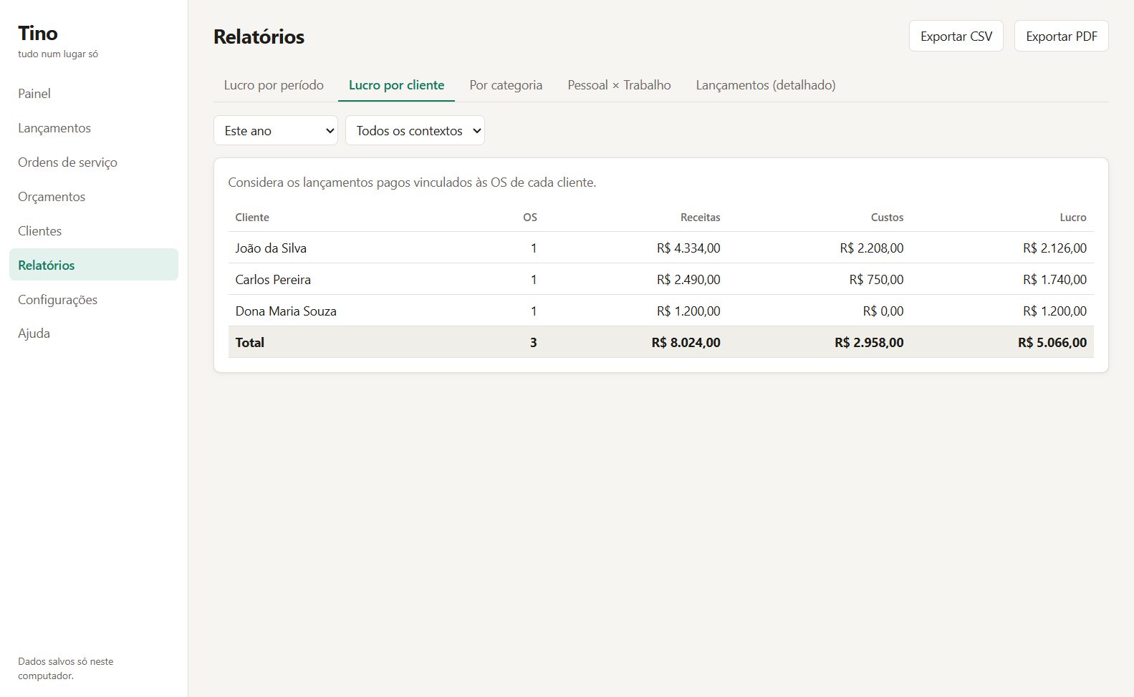Image resolution: width=1134 pixels, height=697 pixels.
Task: Click the Exportar PDF button
Action: click(1061, 36)
